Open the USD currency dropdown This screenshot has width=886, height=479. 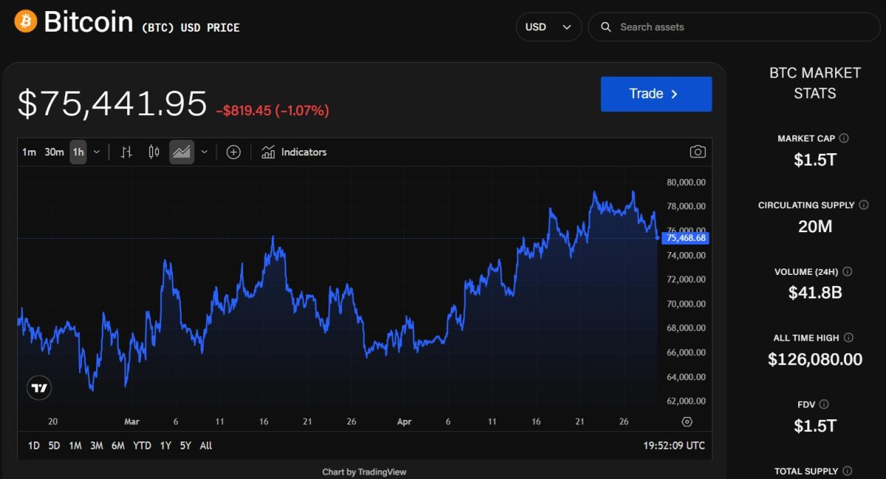(549, 27)
